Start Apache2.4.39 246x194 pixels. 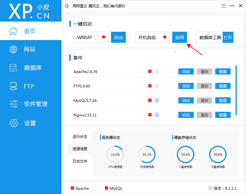click(186, 71)
